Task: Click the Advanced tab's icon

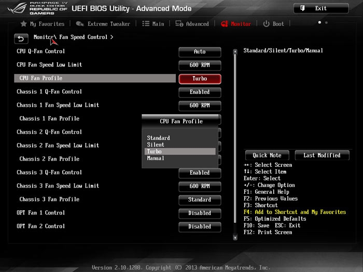Action: tap(179, 24)
